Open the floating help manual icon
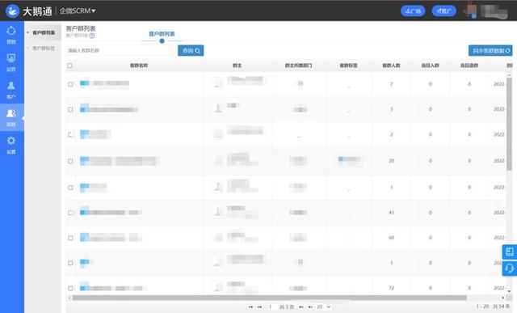The width and height of the screenshot is (517, 313). 510,252
